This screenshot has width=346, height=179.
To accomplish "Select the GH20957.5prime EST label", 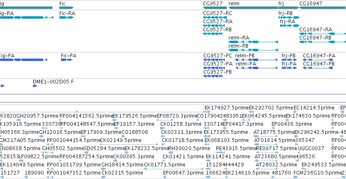I will (x=37, y=116).
